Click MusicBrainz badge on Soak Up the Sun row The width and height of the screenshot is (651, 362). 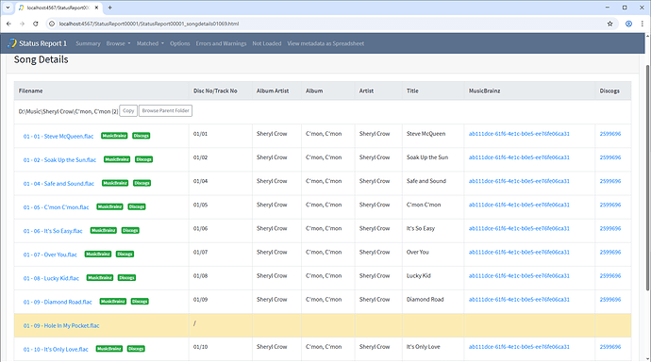point(117,159)
